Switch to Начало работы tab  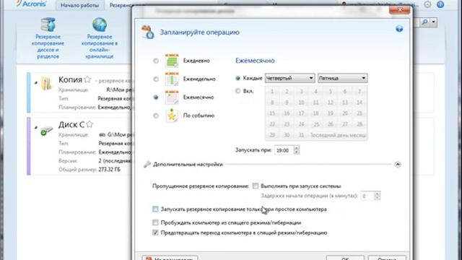coord(79,5)
